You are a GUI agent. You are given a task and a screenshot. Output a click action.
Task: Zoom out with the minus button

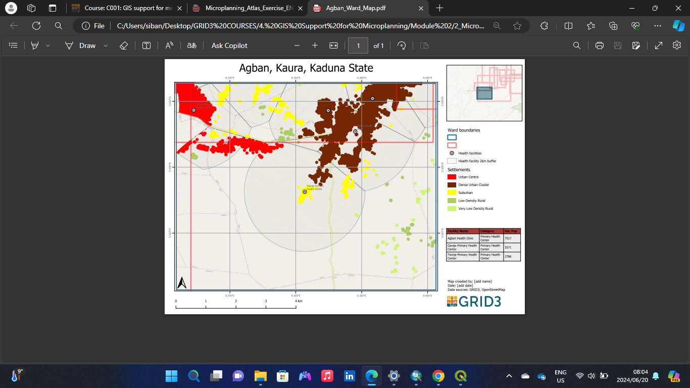click(297, 45)
